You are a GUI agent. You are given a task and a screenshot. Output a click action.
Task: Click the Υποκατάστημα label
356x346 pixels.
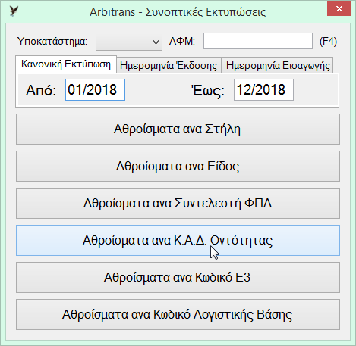coord(52,41)
